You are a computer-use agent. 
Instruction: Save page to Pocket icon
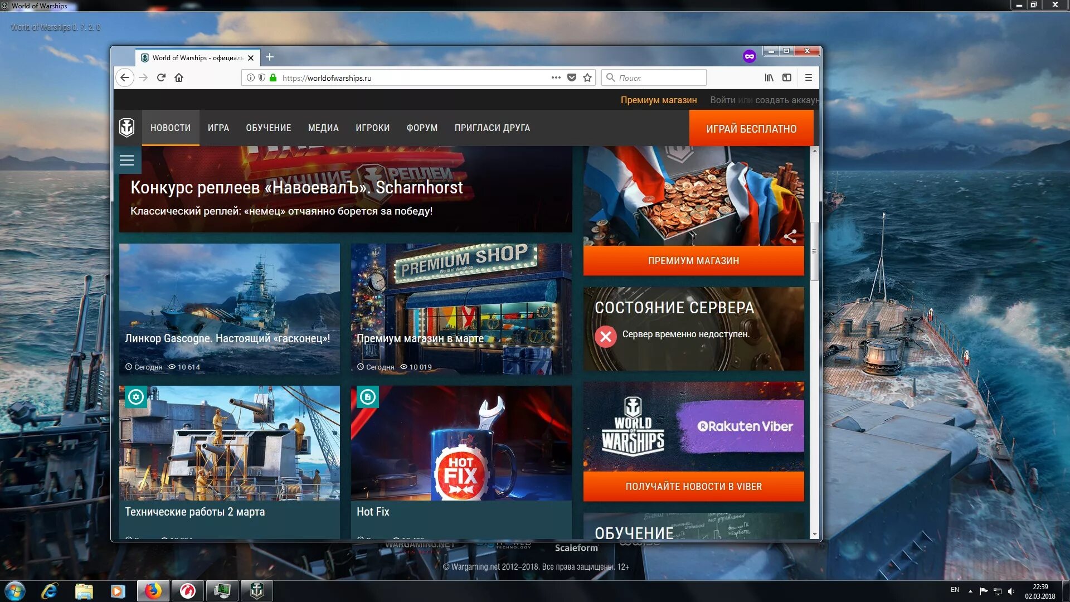[x=572, y=77]
